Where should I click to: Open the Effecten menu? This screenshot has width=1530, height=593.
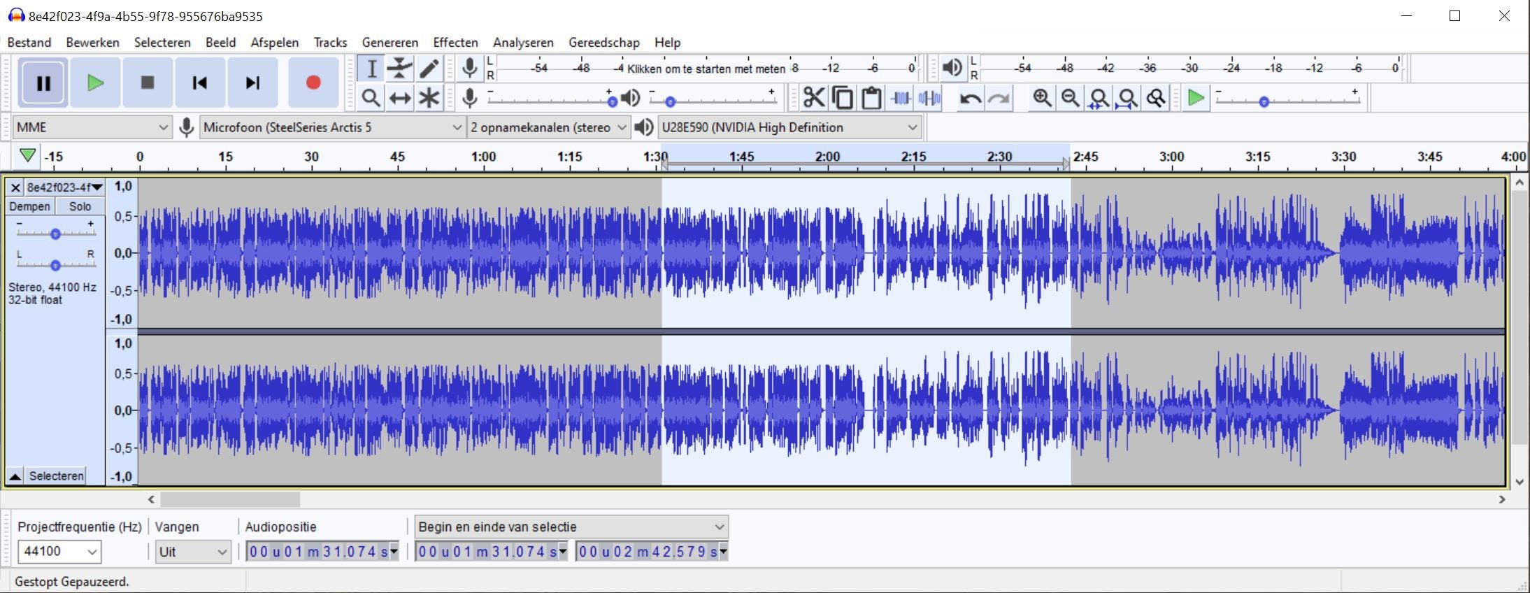point(455,42)
